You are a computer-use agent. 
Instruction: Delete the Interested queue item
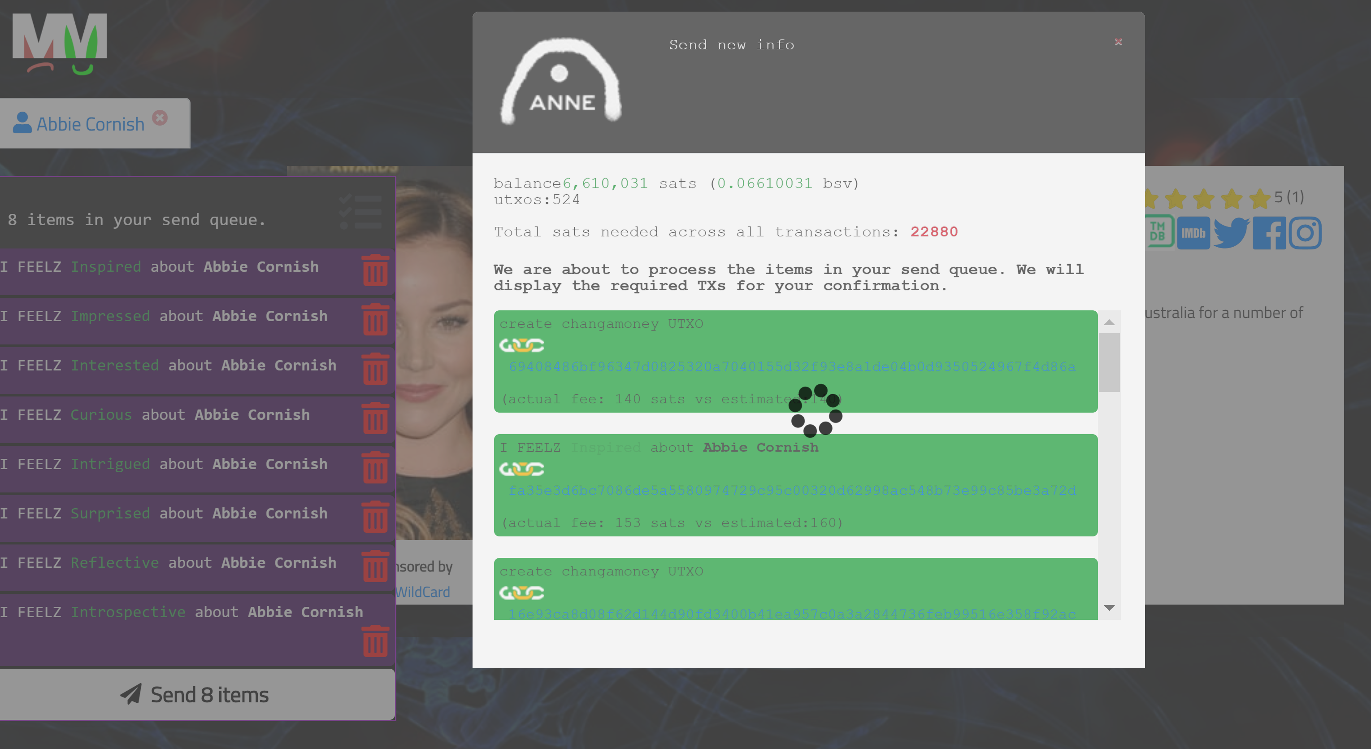(375, 369)
